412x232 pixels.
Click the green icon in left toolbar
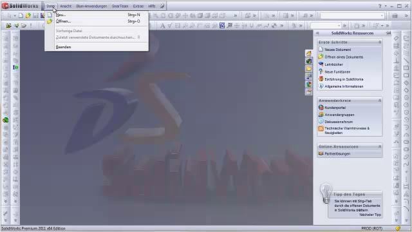pos(6,120)
